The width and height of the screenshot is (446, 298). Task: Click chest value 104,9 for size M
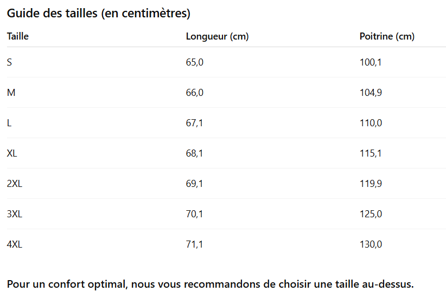[x=371, y=93]
